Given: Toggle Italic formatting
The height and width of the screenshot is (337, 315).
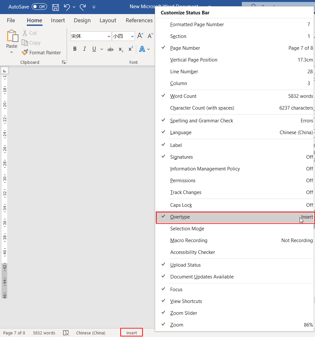Looking at the screenshot, I should (85, 49).
